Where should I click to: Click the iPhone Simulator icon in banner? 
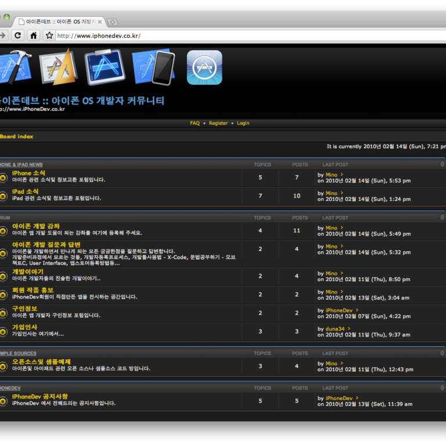(153, 67)
